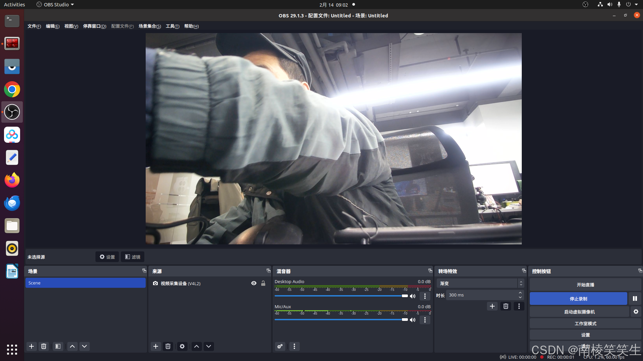Open Mic/Aux three-dot options menu
Viewport: 643px width, 361px height.
[425, 320]
